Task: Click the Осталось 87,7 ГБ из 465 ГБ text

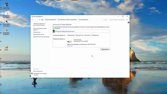Action: 81,41
